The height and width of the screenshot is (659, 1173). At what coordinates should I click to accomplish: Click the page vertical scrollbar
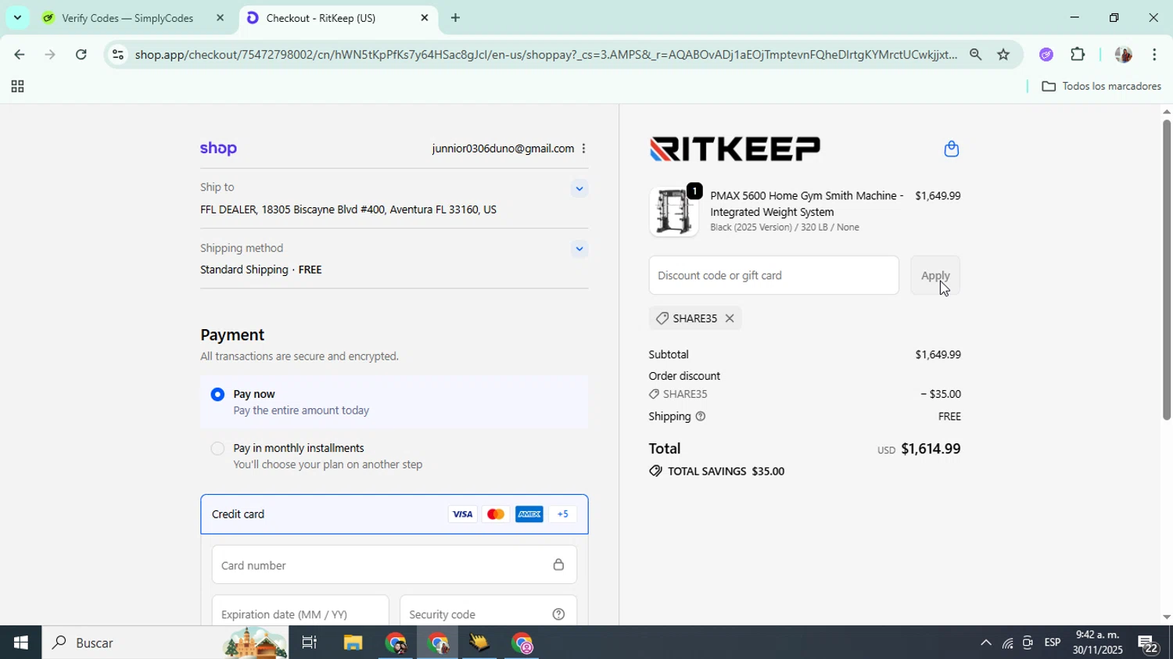[x=1166, y=270]
